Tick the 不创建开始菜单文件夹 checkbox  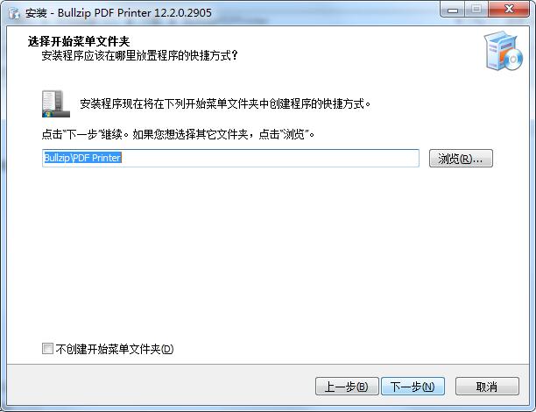coord(47,349)
